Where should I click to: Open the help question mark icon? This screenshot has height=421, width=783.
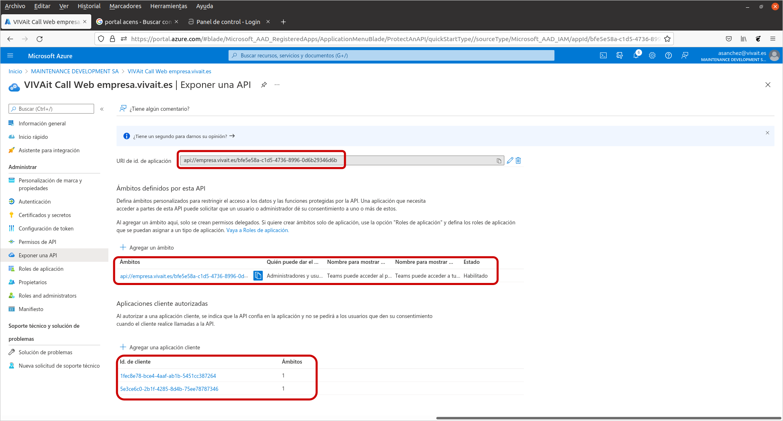[669, 56]
